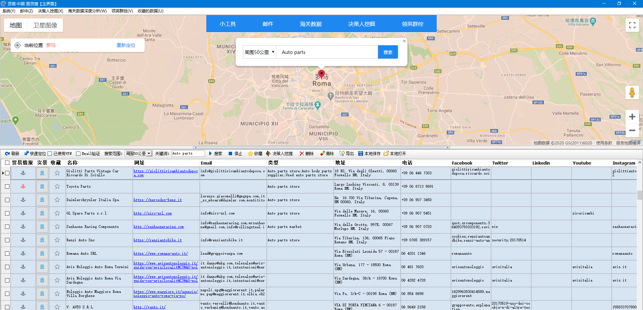Open the https://www.romana-auto.it/ link
Screen dimensions: 643x310
pos(161,253)
